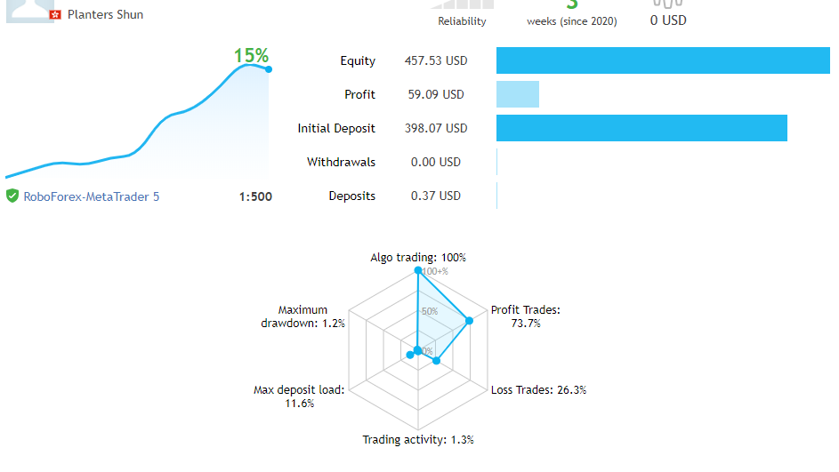Click the reliability bars icon
The width and height of the screenshot is (839, 472).
click(463, 4)
